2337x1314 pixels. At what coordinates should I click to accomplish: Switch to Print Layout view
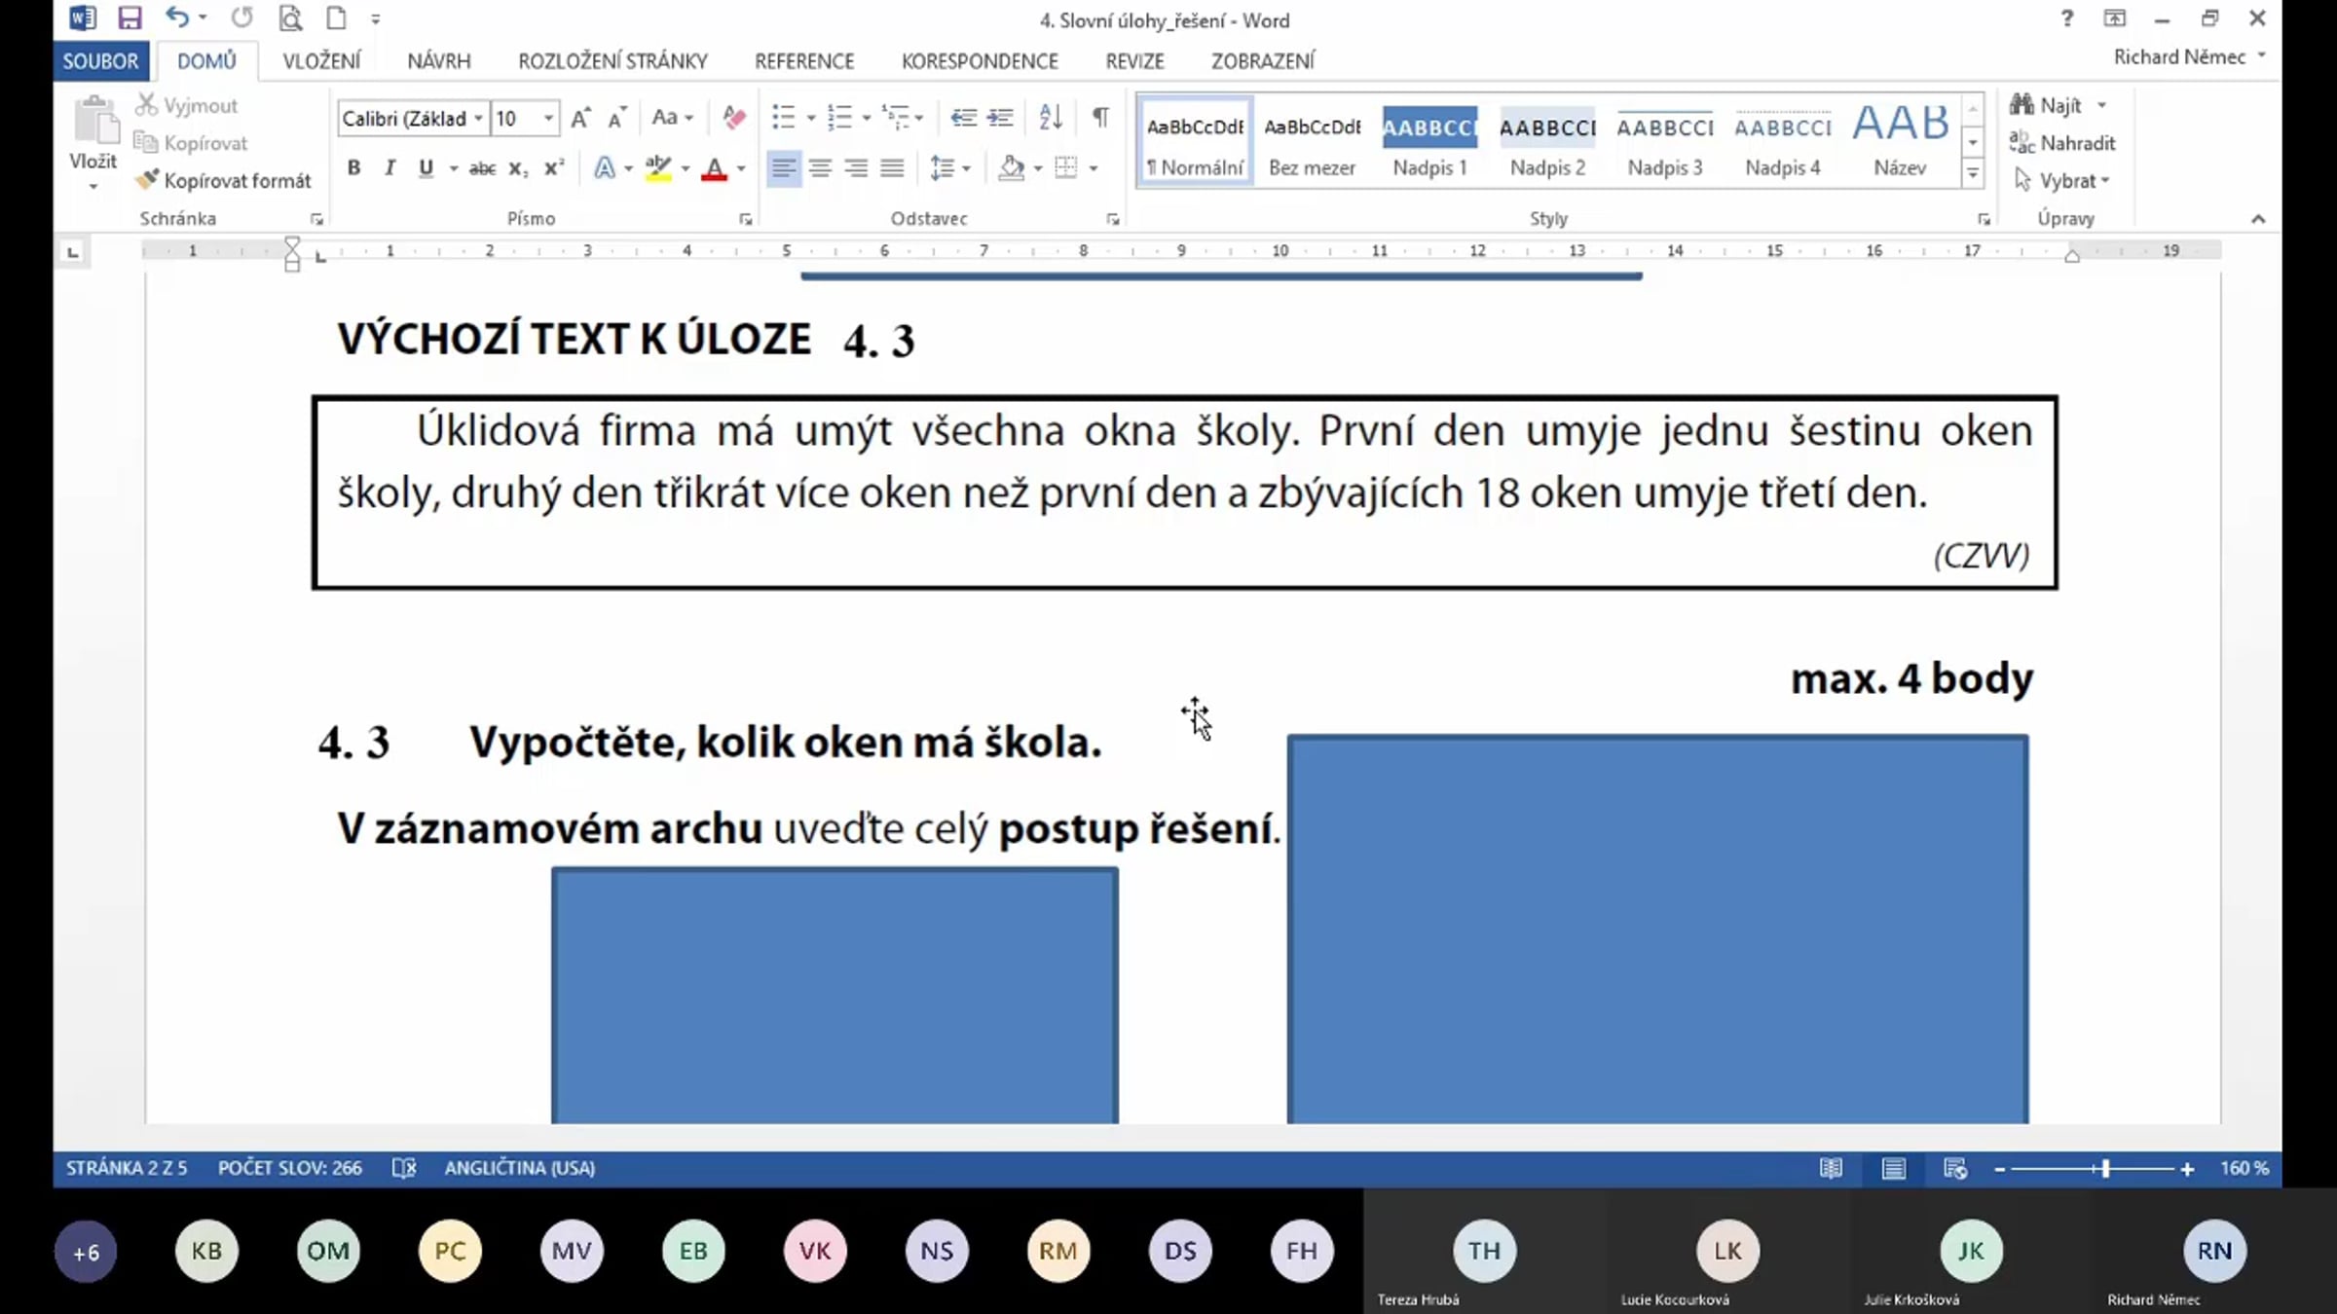(x=1893, y=1168)
